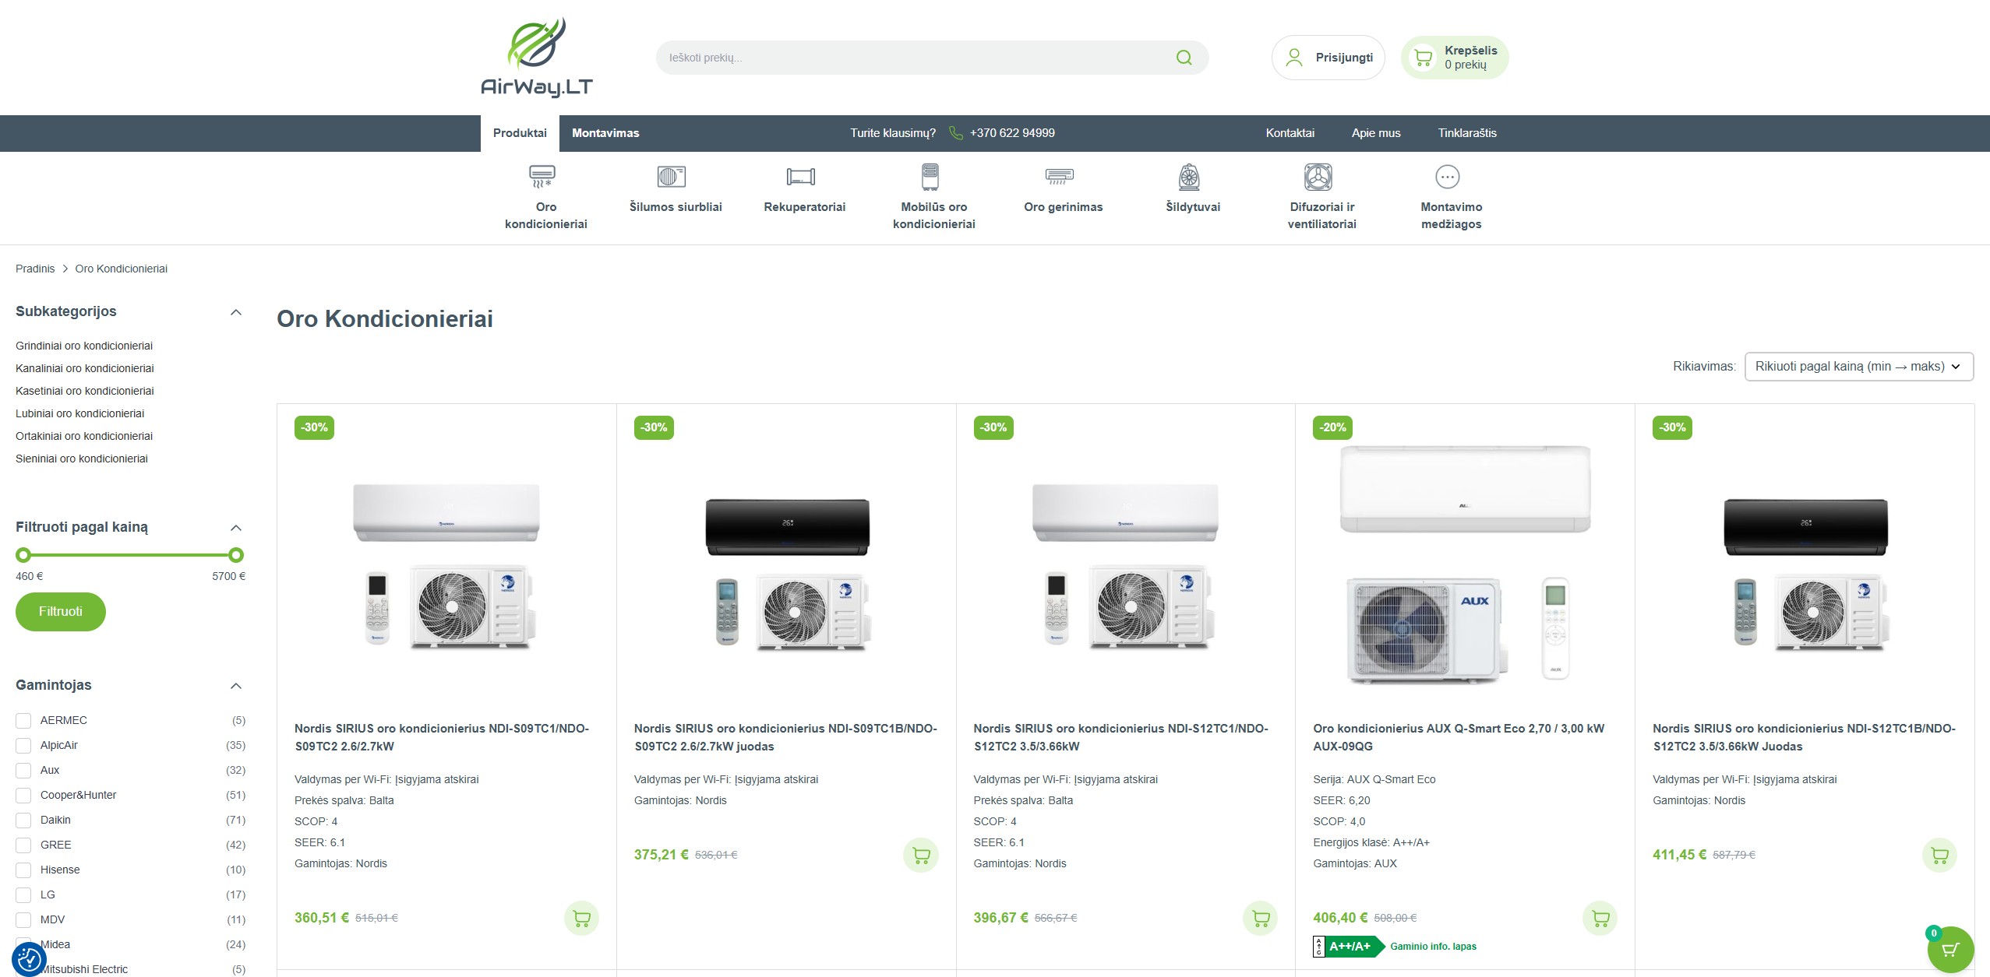Click the search magnifier icon

click(x=1184, y=58)
